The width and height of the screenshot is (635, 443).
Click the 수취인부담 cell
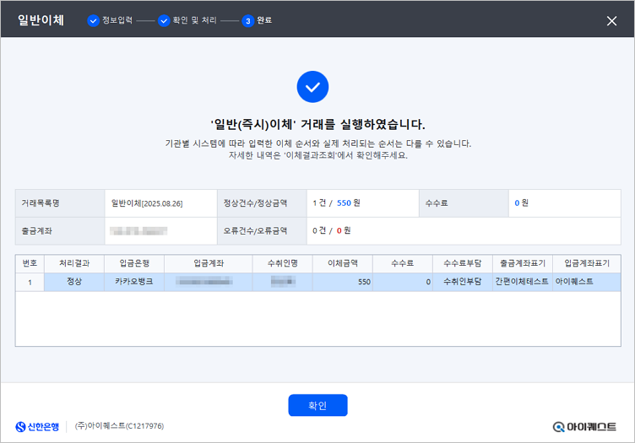(x=463, y=282)
